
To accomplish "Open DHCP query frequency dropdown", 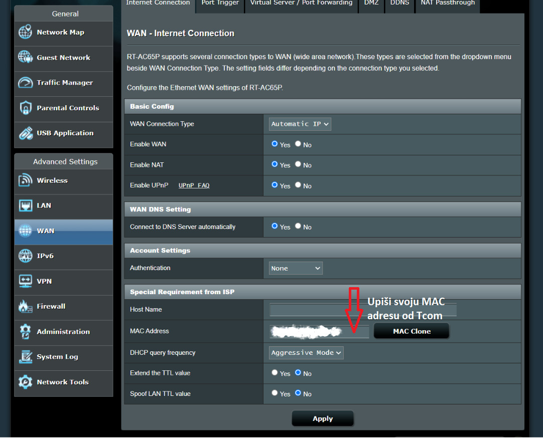I will tap(306, 353).
